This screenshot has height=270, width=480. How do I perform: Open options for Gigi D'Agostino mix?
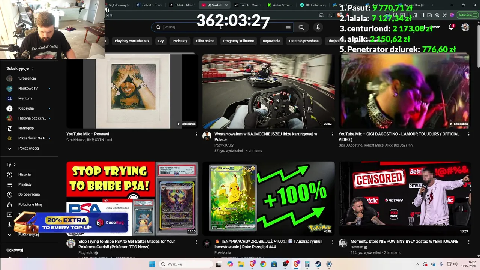point(468,134)
